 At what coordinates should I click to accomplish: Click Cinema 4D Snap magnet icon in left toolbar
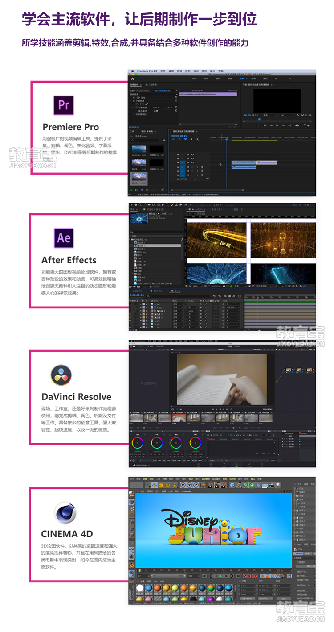tap(132, 565)
